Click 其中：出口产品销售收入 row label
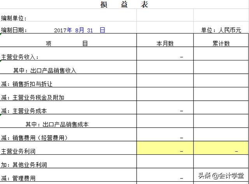The image size is (249, 184). (68, 67)
